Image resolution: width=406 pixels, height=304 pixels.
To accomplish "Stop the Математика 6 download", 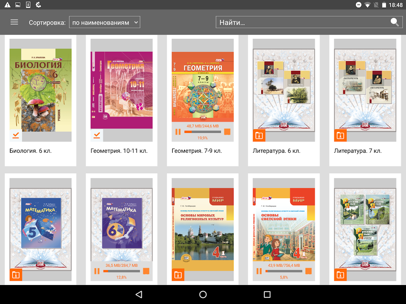I will [146, 271].
